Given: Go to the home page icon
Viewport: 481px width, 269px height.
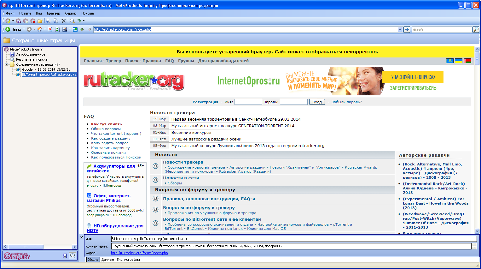Looking at the screenshot, I should (40, 29).
